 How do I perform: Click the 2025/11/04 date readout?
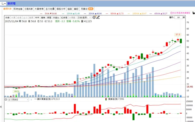[x=11, y=21]
